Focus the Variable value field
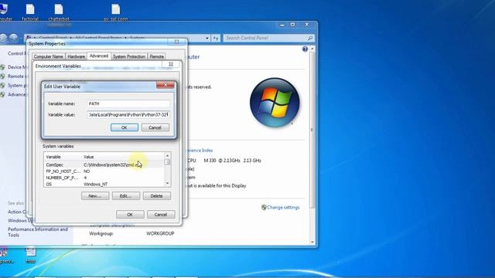This screenshot has height=278, width=495. pyautogui.click(x=128, y=115)
